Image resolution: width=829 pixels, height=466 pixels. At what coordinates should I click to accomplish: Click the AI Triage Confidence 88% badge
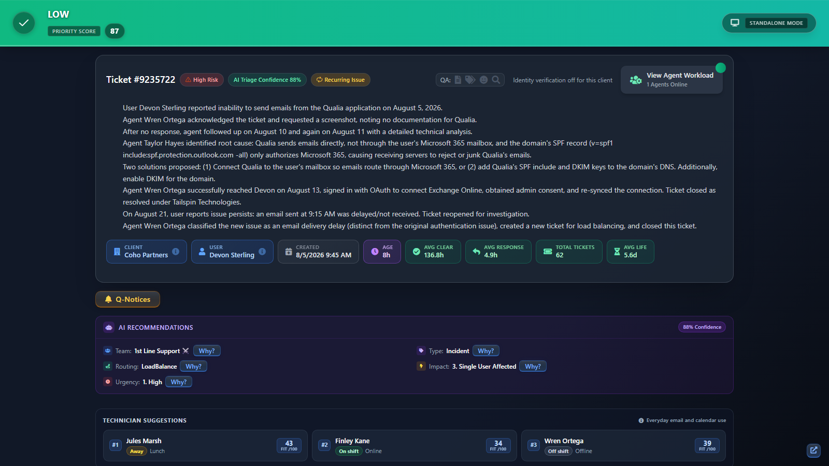click(267, 80)
